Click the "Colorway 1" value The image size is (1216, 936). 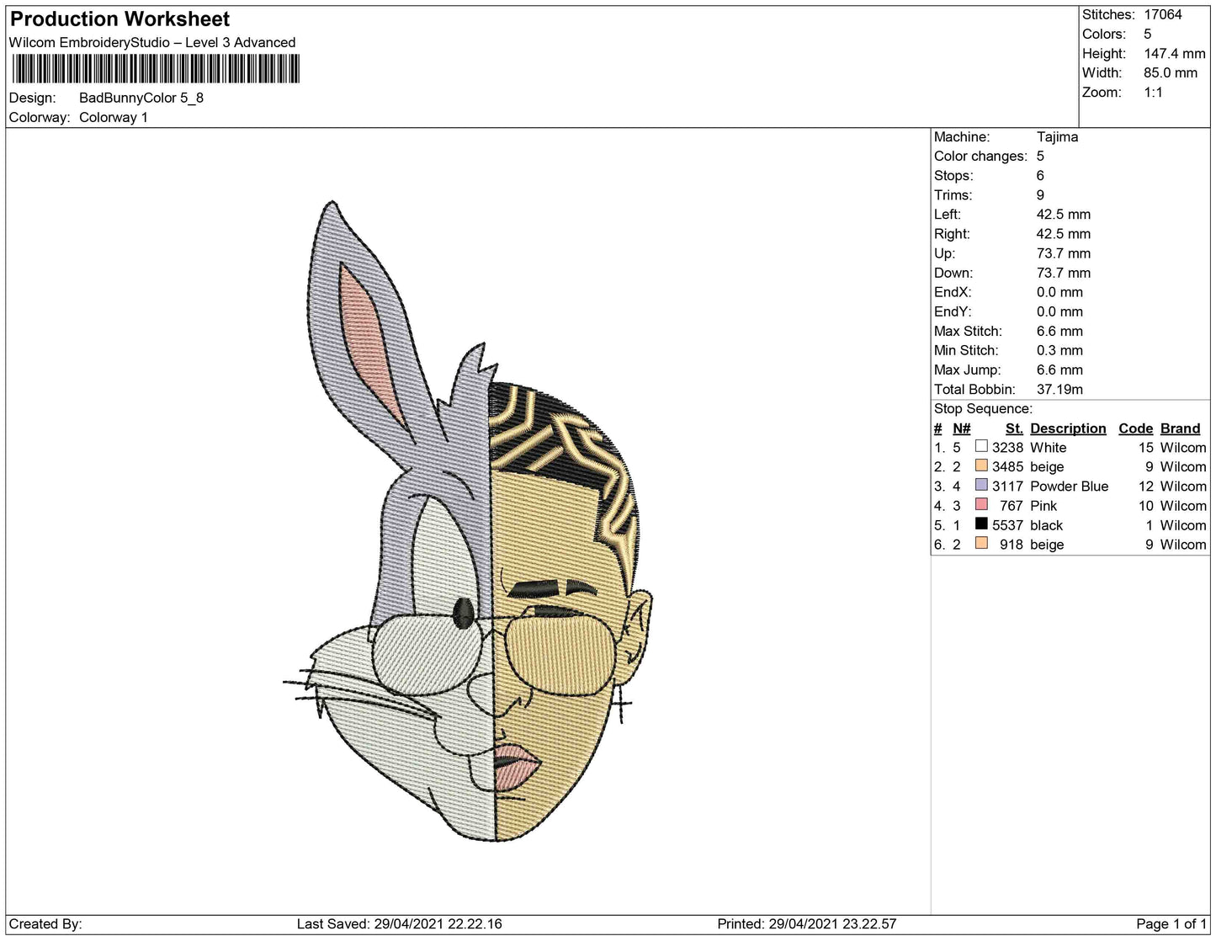pyautogui.click(x=114, y=117)
